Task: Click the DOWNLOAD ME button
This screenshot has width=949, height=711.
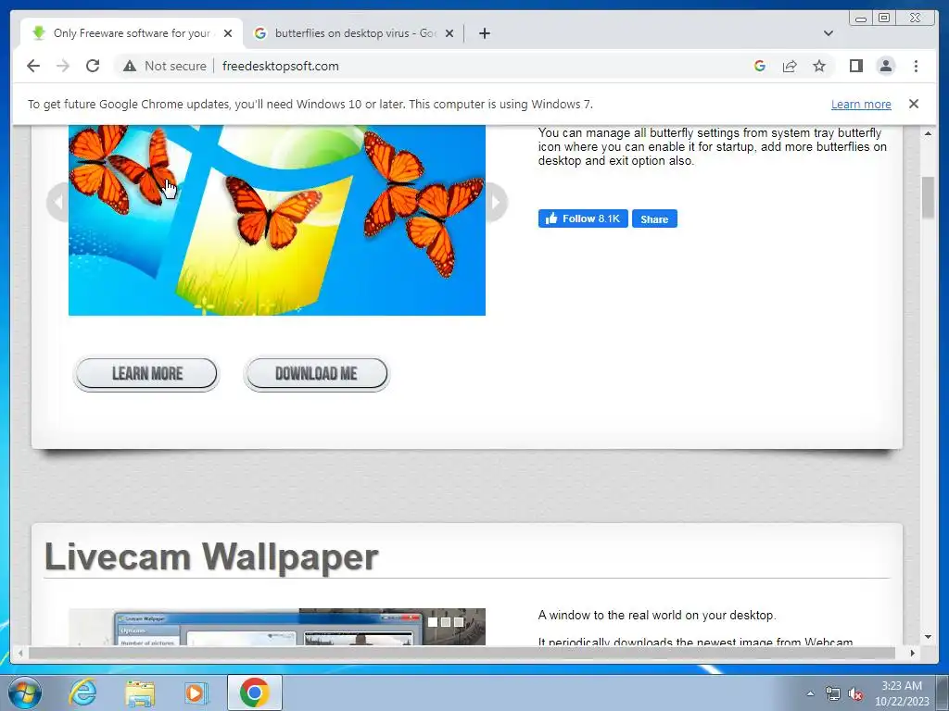Action: coord(316,374)
